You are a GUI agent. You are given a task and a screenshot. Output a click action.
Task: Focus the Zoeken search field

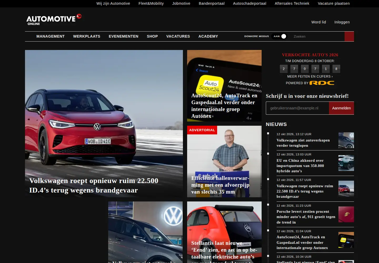[x=317, y=37]
